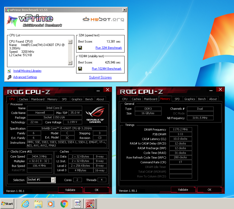Select CPU tab in left CPU-Z window
The image size is (234, 209).
click(x=12, y=99)
